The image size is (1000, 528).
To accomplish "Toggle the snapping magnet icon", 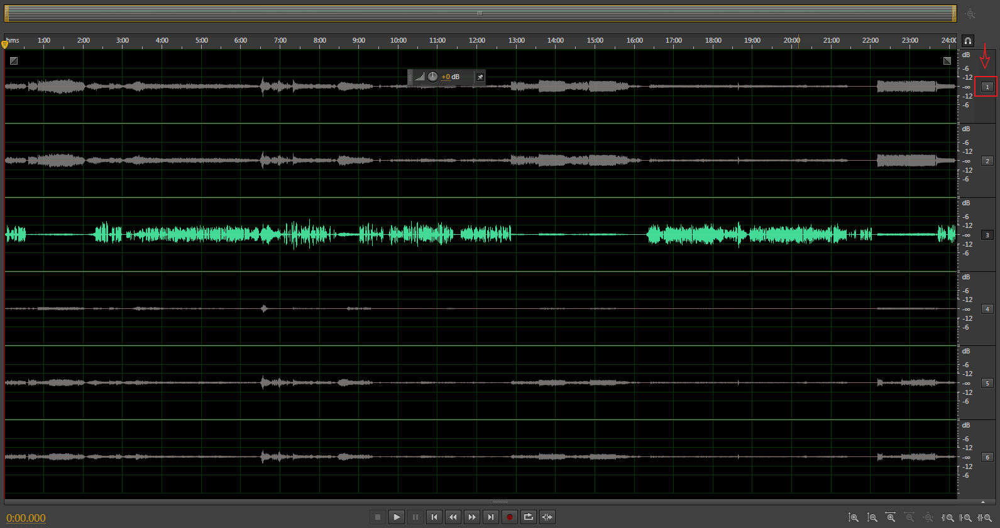I will 968,41.
